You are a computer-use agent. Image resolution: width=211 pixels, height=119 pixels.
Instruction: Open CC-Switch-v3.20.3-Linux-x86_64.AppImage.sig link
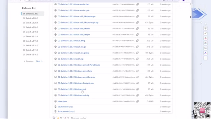point(78,22)
